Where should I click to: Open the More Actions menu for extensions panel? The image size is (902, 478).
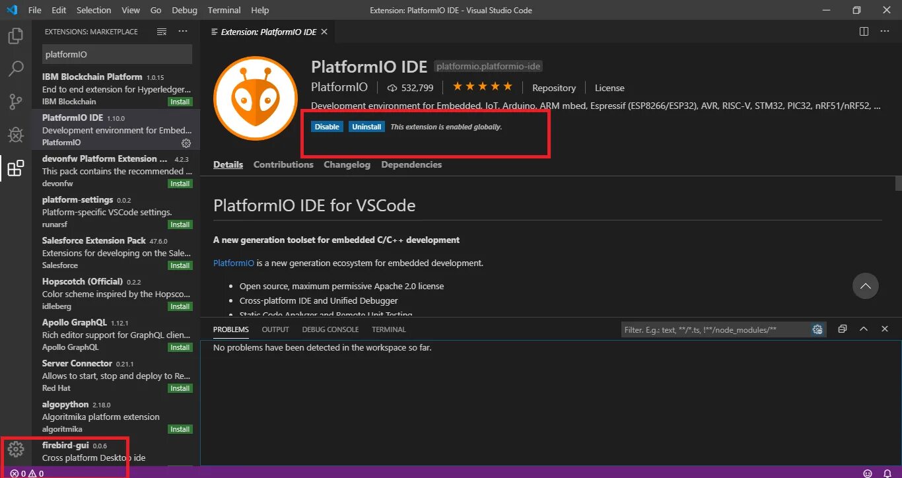pyautogui.click(x=182, y=31)
